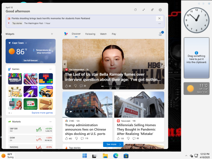Click the See more button
Image resolution: width=212 pixels, height=159 pixels.
pyautogui.click(x=113, y=144)
